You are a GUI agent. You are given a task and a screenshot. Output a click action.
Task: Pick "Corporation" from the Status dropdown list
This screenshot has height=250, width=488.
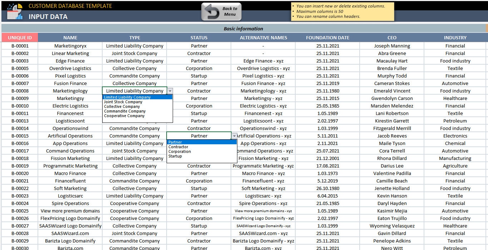coord(179,151)
